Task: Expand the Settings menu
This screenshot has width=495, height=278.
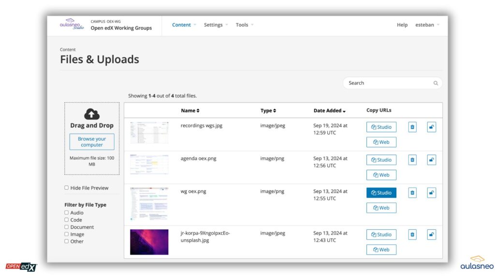Action: (x=215, y=25)
